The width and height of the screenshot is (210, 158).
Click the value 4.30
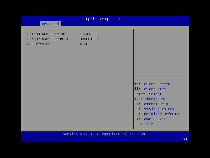(84, 44)
